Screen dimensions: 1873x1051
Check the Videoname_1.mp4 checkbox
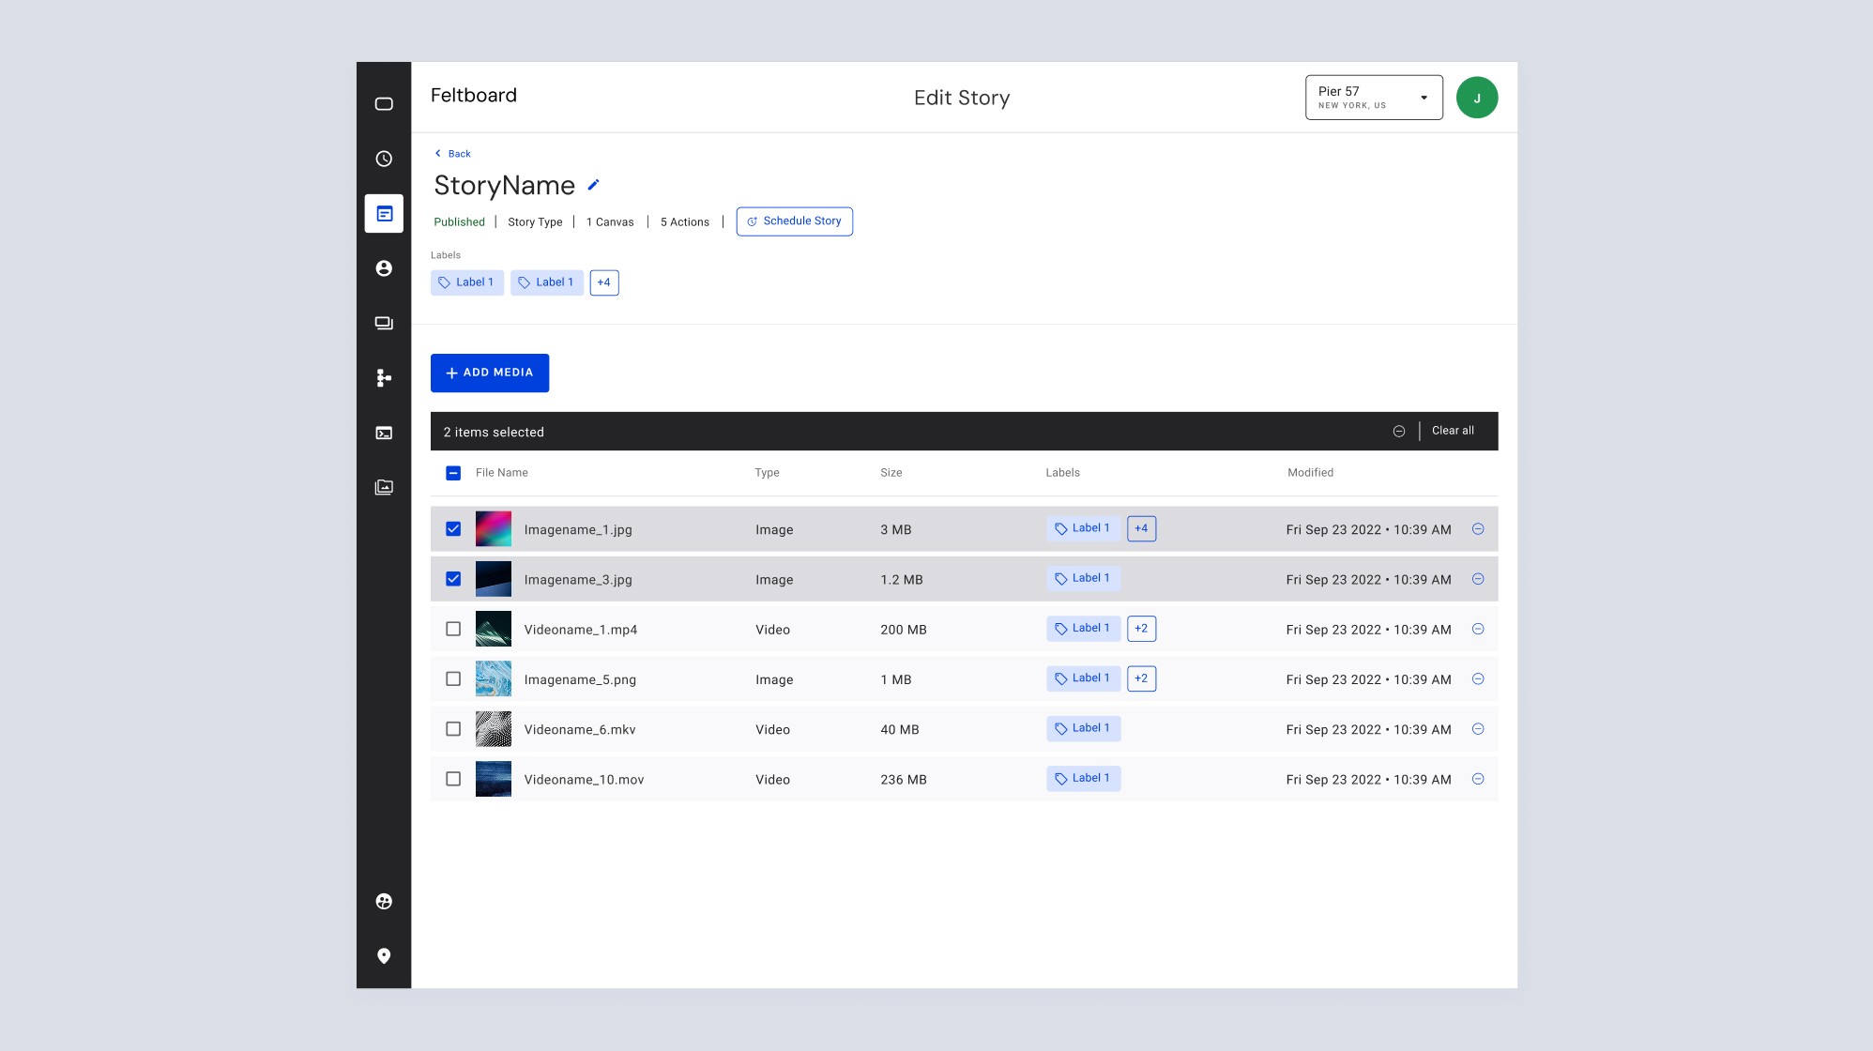pyautogui.click(x=453, y=629)
